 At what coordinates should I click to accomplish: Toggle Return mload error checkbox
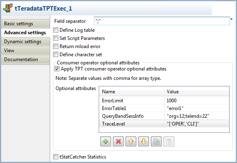pos(55,46)
